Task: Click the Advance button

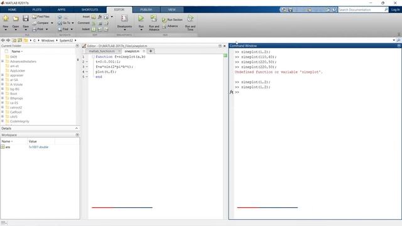Action: (170, 26)
